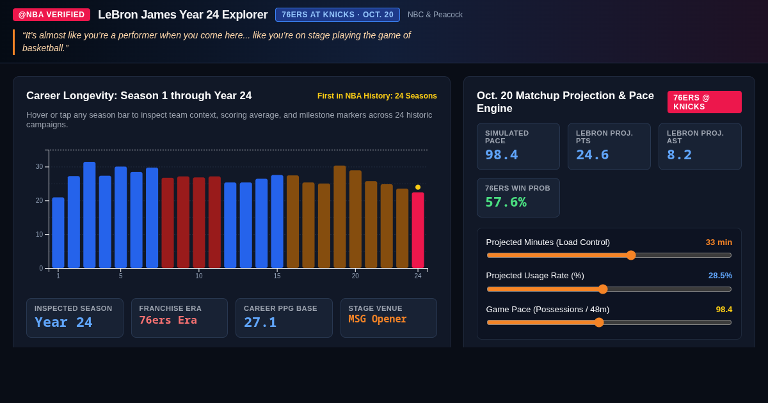Screen dimensions: 768x403
Task: Click the 30 label on the y-axis
Action: pos(39,167)
